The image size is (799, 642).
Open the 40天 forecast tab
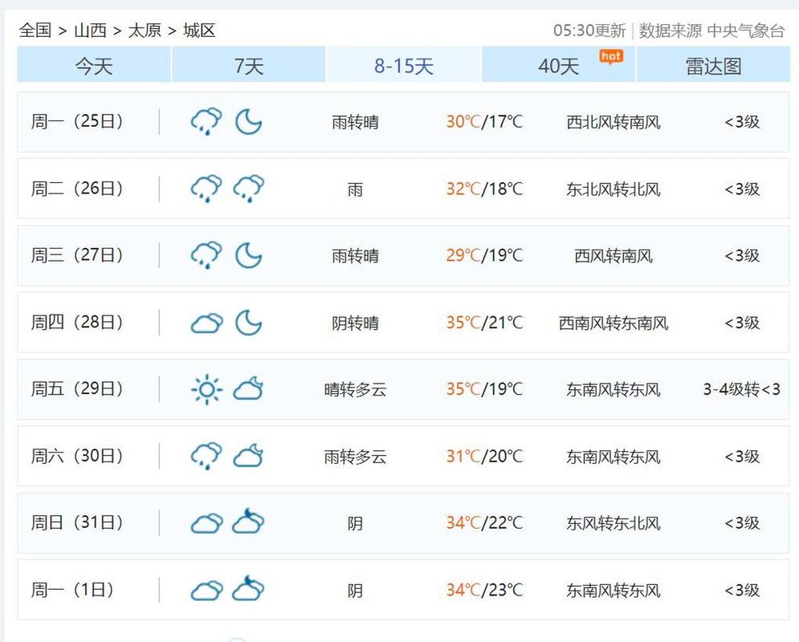(558, 65)
